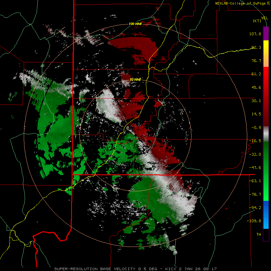Click the NEXLAB-College of DuPage label
This screenshot has width=271, height=271.
click(242, 3)
